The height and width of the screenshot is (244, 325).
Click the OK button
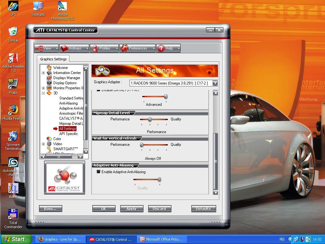point(104,209)
